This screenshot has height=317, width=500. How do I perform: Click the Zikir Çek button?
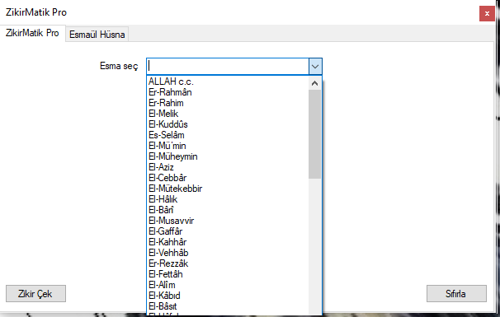coord(35,293)
